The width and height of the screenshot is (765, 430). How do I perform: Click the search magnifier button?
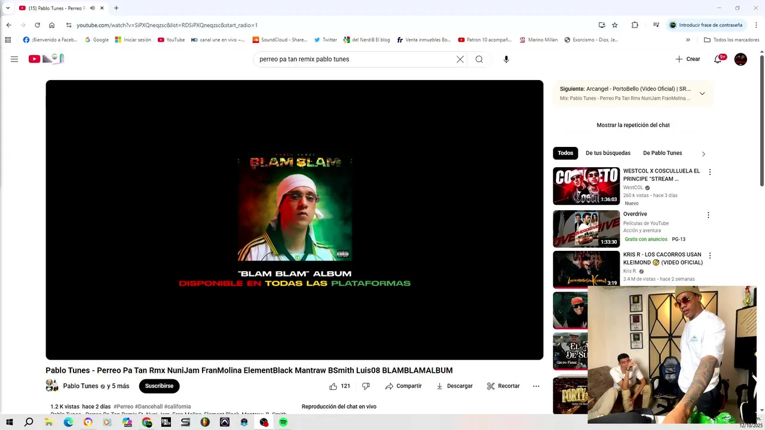pyautogui.click(x=479, y=59)
